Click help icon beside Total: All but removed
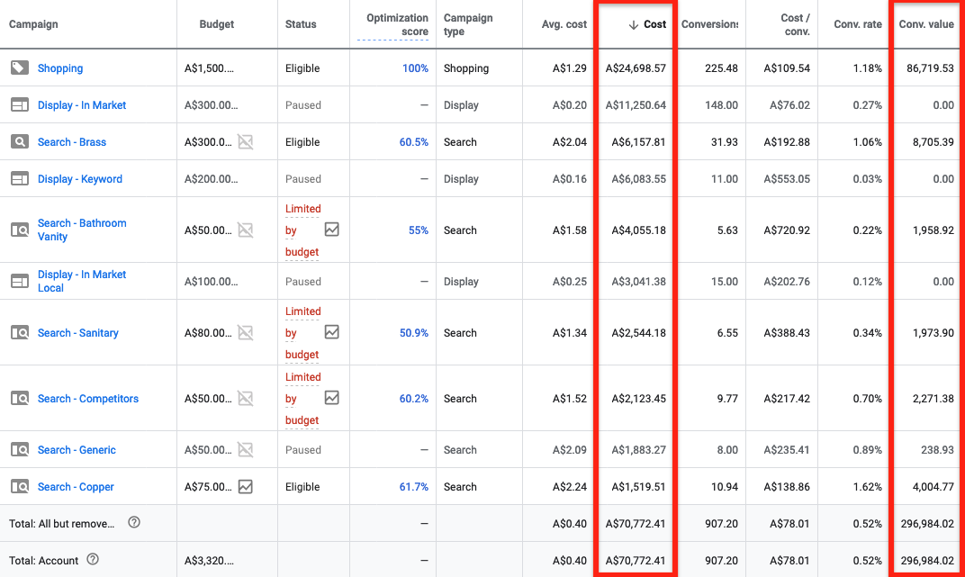The height and width of the screenshot is (577, 965). tap(134, 523)
